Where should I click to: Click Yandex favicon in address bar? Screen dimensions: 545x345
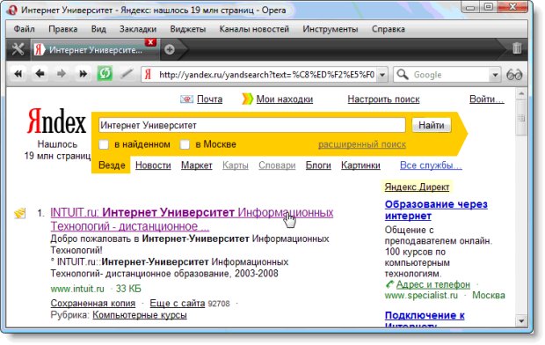tap(148, 75)
